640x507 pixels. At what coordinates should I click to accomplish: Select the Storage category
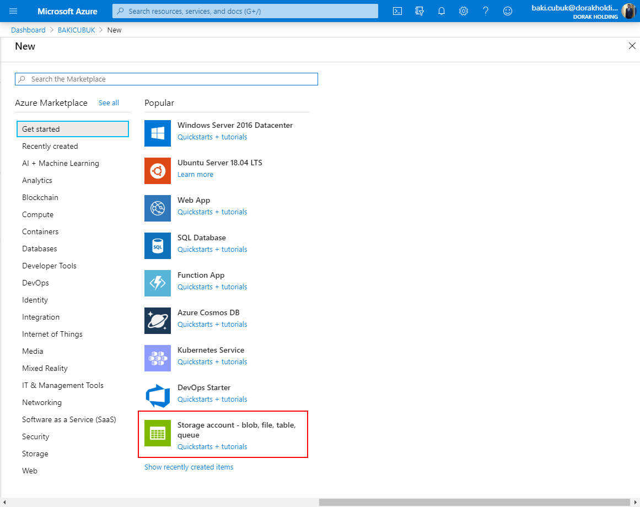coord(35,454)
